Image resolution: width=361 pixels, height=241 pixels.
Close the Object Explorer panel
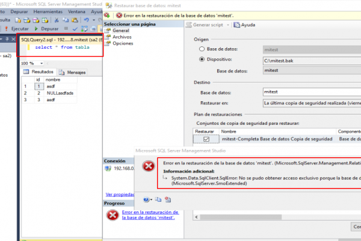[13, 39]
